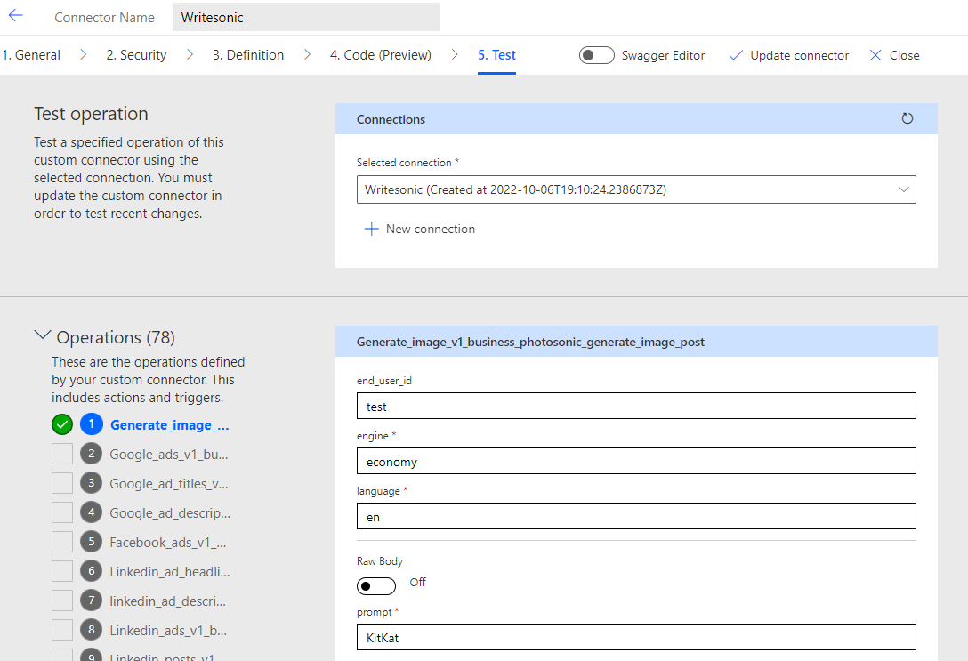Click the engine input field
Screen dimensions: 968x661
pyautogui.click(x=636, y=461)
